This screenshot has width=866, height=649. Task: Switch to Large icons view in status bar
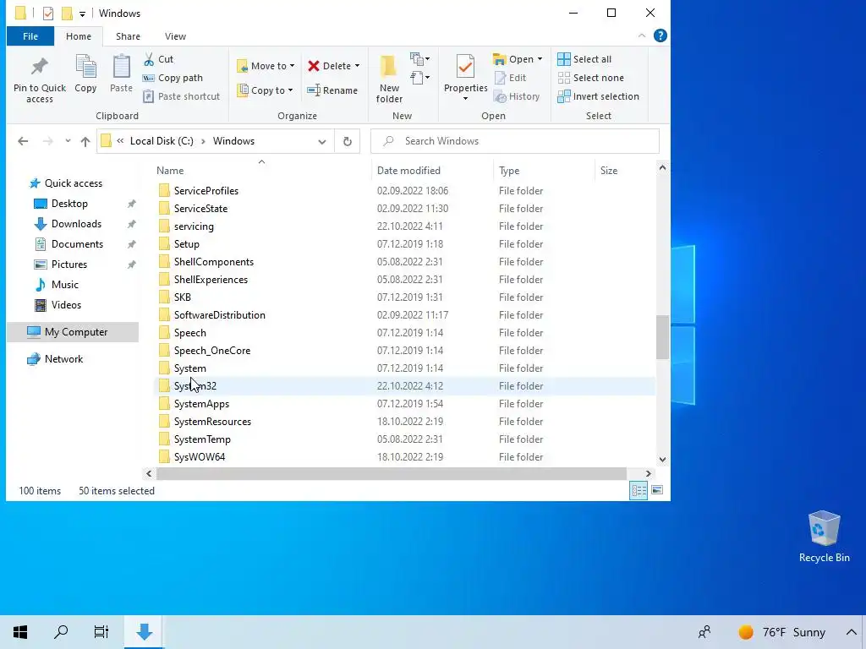[x=657, y=490]
